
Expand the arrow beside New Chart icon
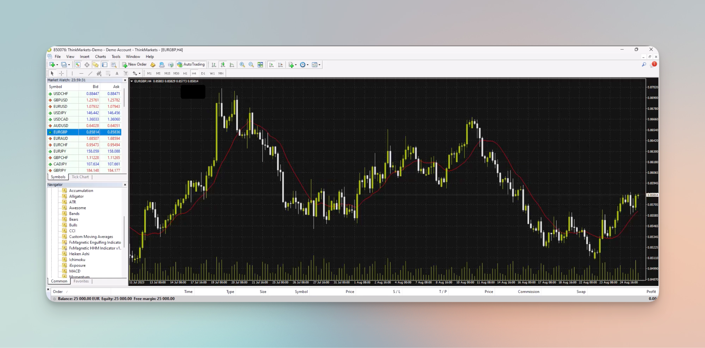pos(57,65)
